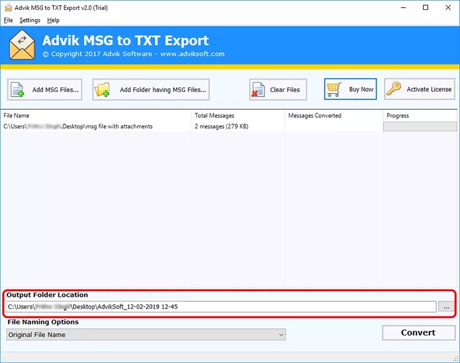Click the Clear Files button
The height and width of the screenshot is (363, 460).
(x=278, y=90)
